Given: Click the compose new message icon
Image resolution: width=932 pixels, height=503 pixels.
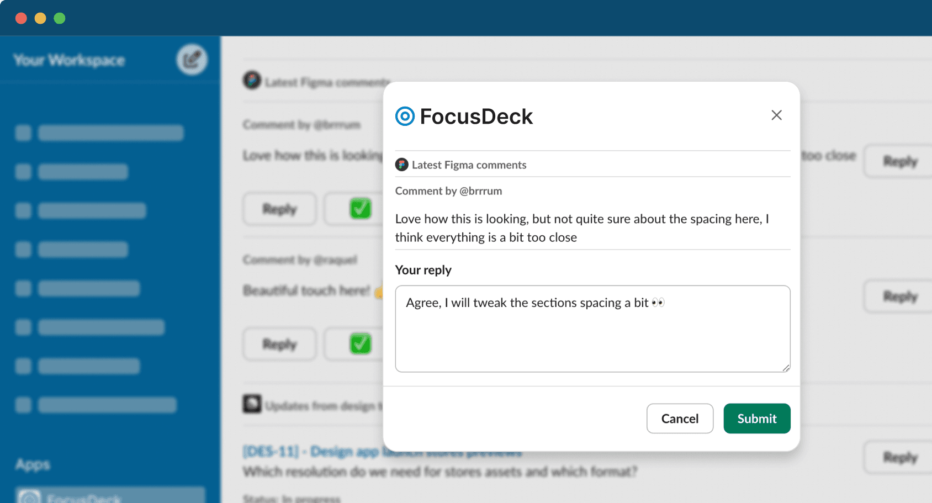Looking at the screenshot, I should click(192, 60).
